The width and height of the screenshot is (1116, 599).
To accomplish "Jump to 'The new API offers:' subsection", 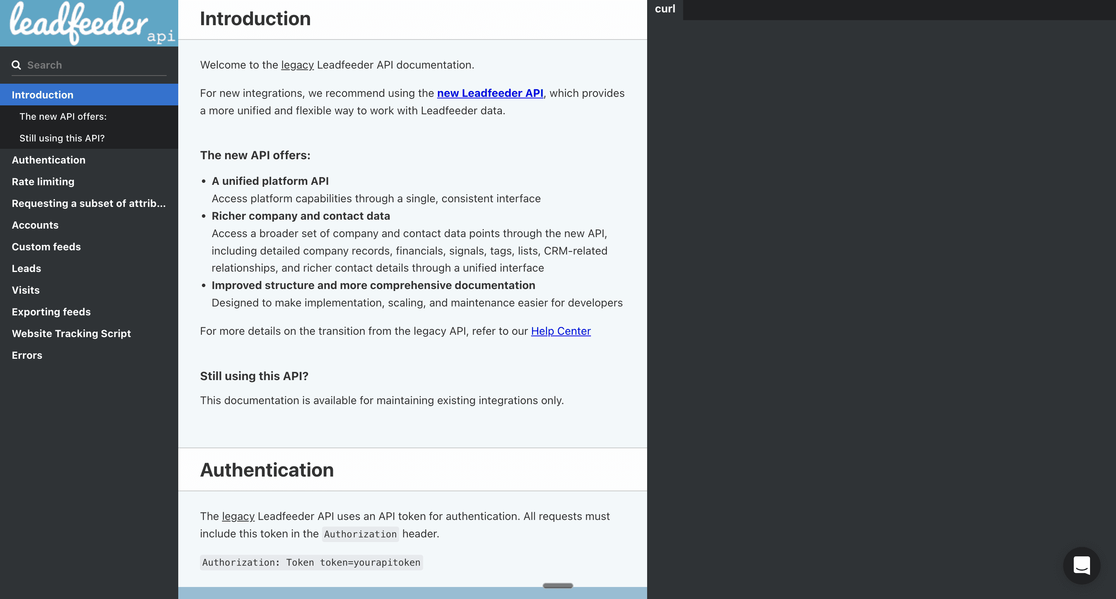I will click(63, 117).
